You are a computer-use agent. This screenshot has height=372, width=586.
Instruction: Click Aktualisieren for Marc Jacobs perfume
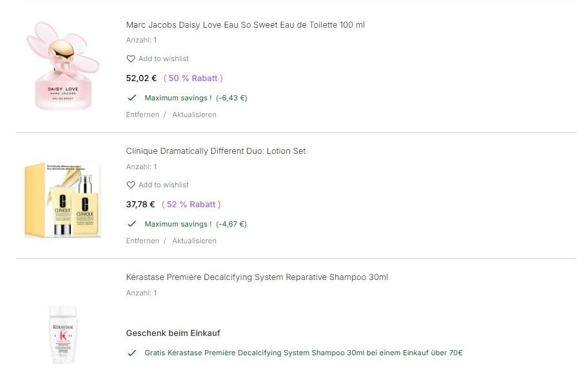[194, 115]
